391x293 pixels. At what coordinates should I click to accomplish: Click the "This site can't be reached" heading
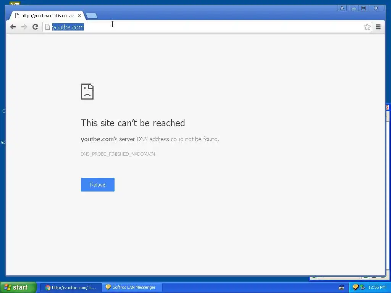pos(132,123)
